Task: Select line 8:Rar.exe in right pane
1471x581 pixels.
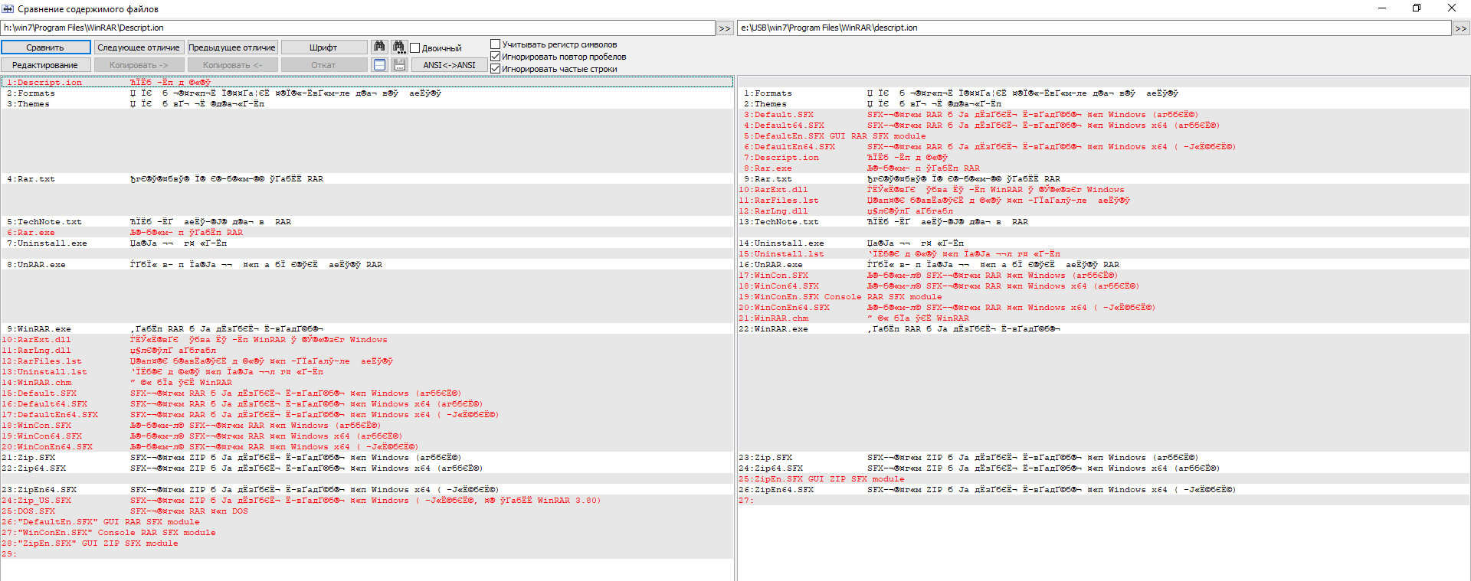Action: pos(1104,168)
